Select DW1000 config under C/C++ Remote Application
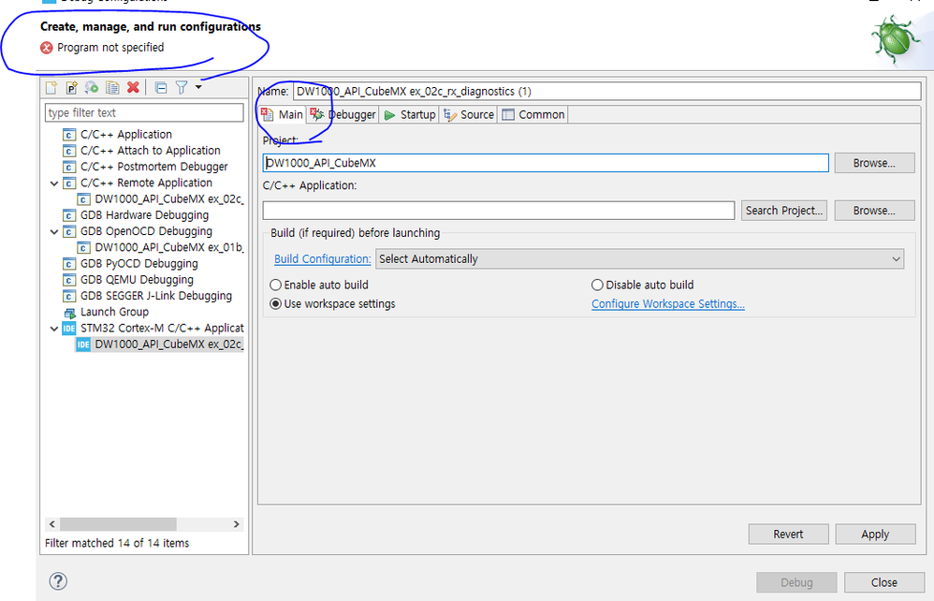Image resolution: width=934 pixels, height=601 pixels. pyautogui.click(x=168, y=199)
